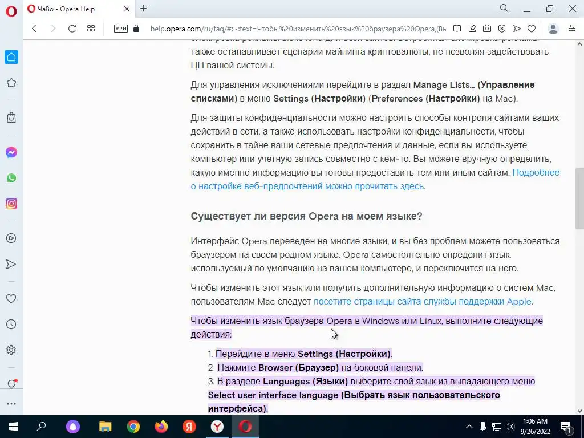This screenshot has height=438, width=584.
Task: Open a new tab with the plus button
Action: pos(143,8)
